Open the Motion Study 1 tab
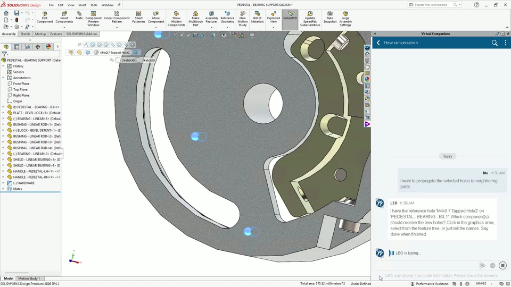The image size is (511, 287). pyautogui.click(x=29, y=278)
